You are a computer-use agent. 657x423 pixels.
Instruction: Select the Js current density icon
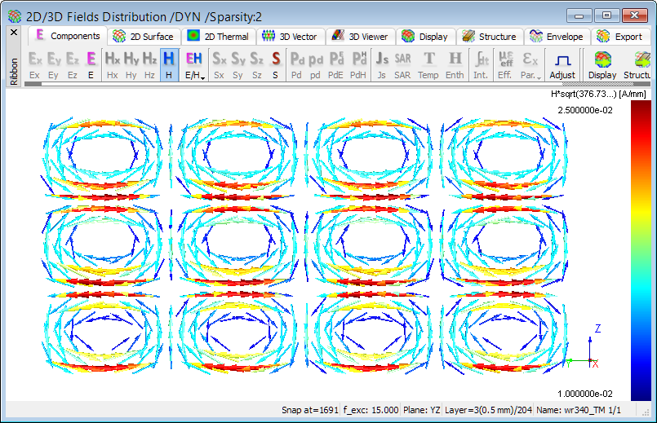(381, 64)
